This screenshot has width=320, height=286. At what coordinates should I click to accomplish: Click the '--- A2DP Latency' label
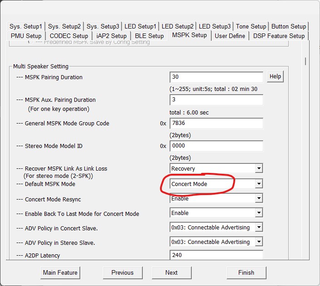tap(38, 255)
